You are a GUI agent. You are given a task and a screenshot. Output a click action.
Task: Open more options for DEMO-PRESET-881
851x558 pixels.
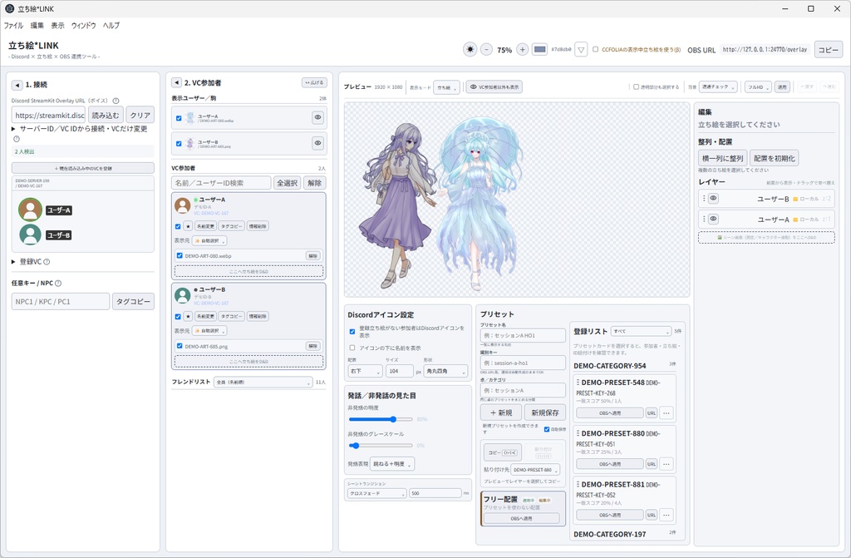point(667,515)
